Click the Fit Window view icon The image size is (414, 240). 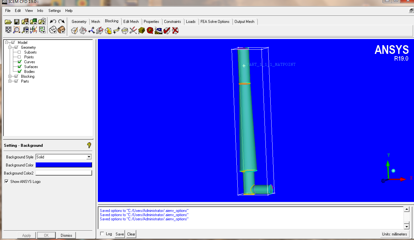(8, 30)
